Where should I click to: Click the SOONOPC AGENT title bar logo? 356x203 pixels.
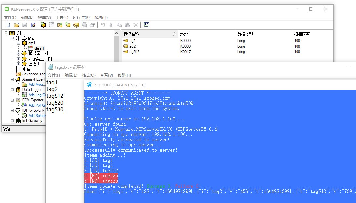click(x=89, y=85)
